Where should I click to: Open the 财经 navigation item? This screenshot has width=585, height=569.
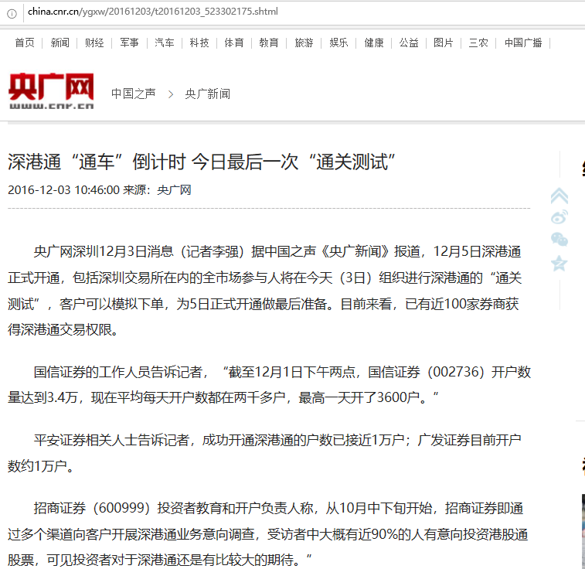[94, 43]
